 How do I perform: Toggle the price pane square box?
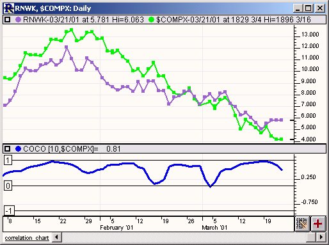click(x=8, y=20)
